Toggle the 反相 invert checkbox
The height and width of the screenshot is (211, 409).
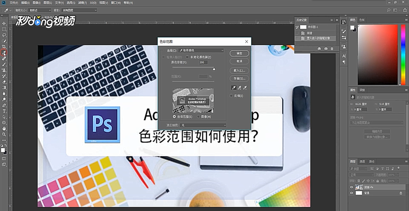(231, 96)
